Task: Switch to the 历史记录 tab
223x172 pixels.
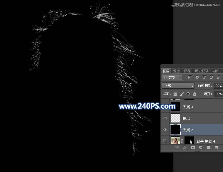Action: click(202, 71)
